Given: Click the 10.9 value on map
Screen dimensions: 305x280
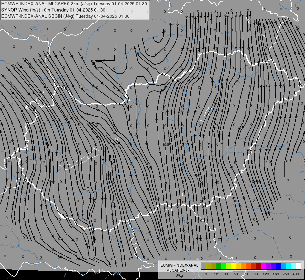Looking at the screenshot, I should point(166,145).
